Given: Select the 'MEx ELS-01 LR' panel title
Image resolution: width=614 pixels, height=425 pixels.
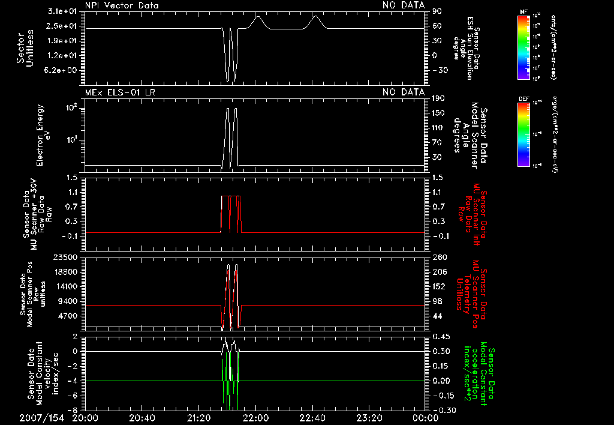Looking at the screenshot, I should pyautogui.click(x=120, y=92).
